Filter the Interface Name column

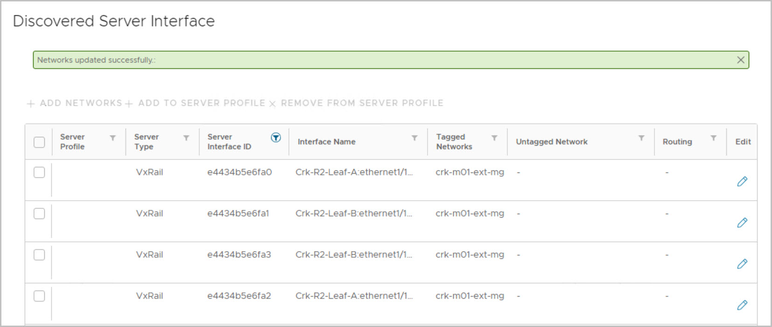tap(414, 138)
